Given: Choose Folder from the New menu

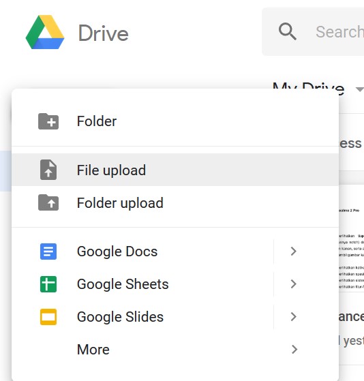Looking at the screenshot, I should pyautogui.click(x=175, y=121).
